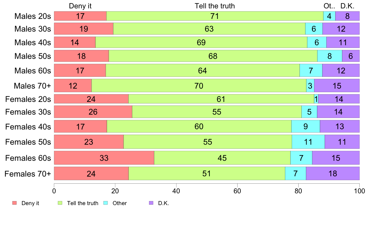Click the Males 50s cyan segment showing 8
368x228 pixels.
click(x=330, y=56)
